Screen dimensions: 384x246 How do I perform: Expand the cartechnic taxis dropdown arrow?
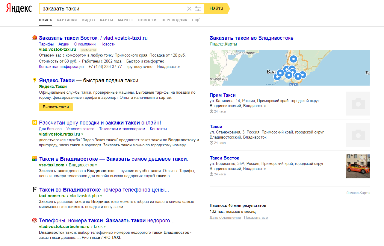click(105, 227)
